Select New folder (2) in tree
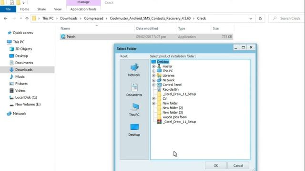The width and height of the screenshot is (305, 171). click(173, 108)
